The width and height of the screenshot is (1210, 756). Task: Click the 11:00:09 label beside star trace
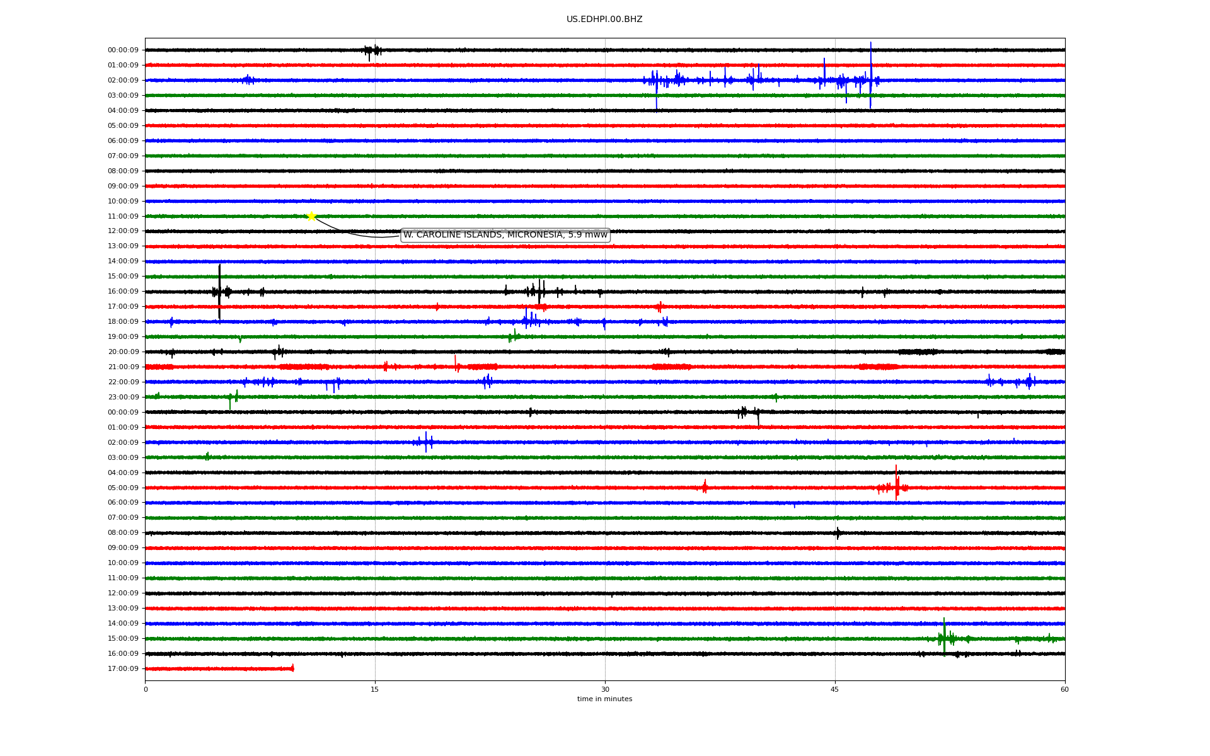123,217
